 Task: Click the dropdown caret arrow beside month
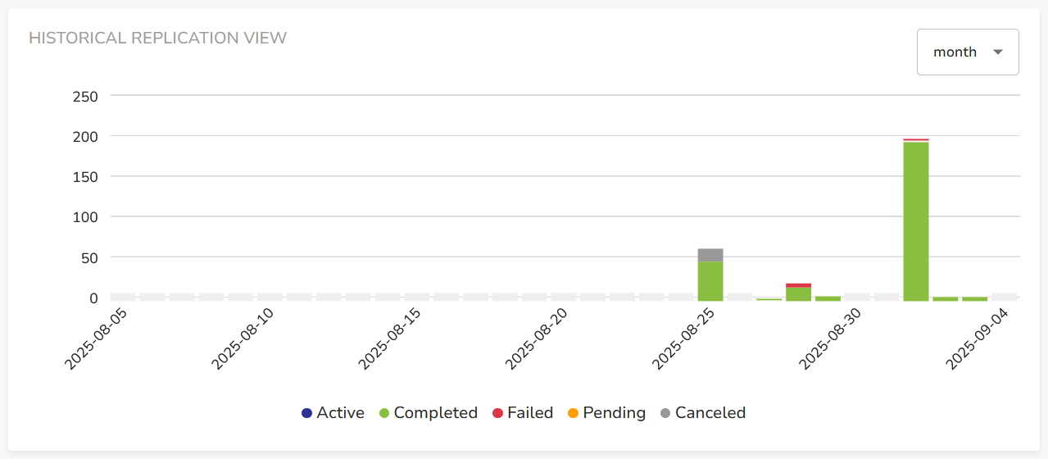click(997, 52)
